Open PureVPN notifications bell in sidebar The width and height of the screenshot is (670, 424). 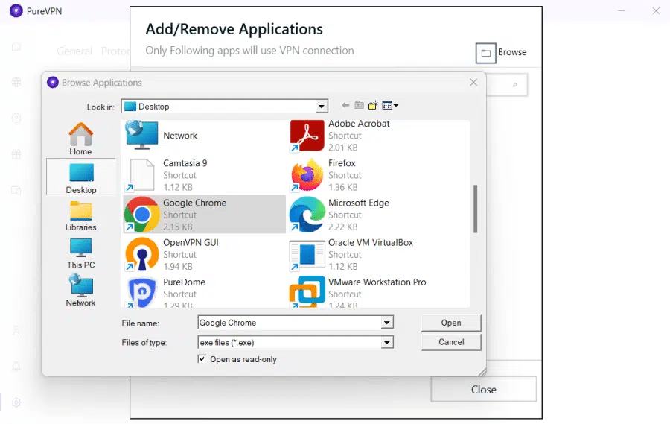(16, 367)
